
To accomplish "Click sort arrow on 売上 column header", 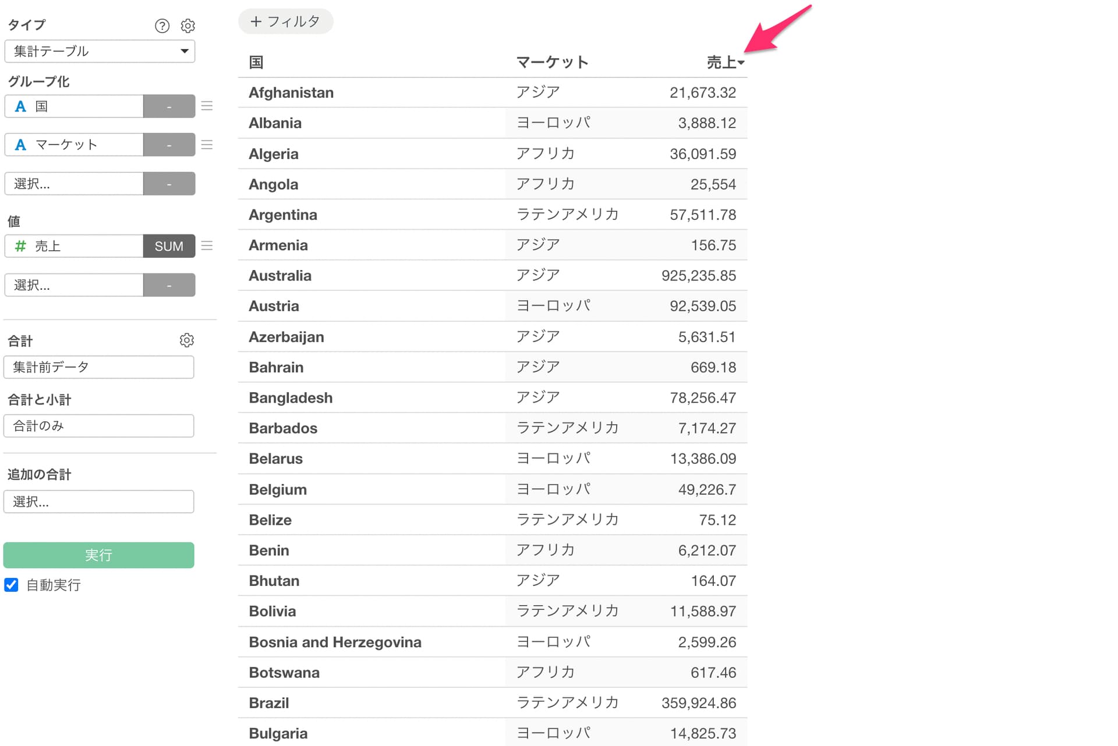I will 741,63.
